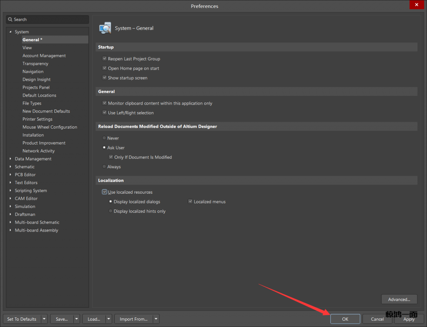Select Mouse Wheel Configuration page
The width and height of the screenshot is (427, 327).
click(50, 127)
